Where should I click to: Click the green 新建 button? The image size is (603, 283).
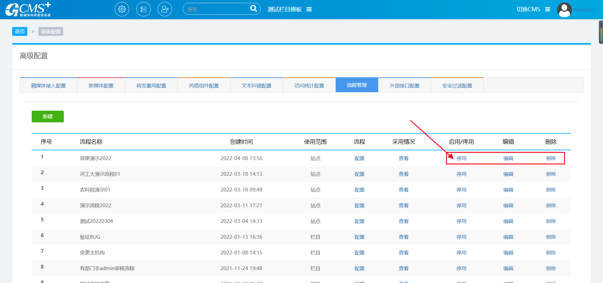[x=48, y=116]
